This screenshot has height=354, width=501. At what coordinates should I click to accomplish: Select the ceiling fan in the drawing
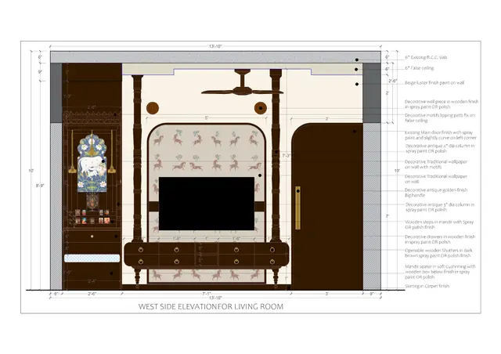[242, 83]
